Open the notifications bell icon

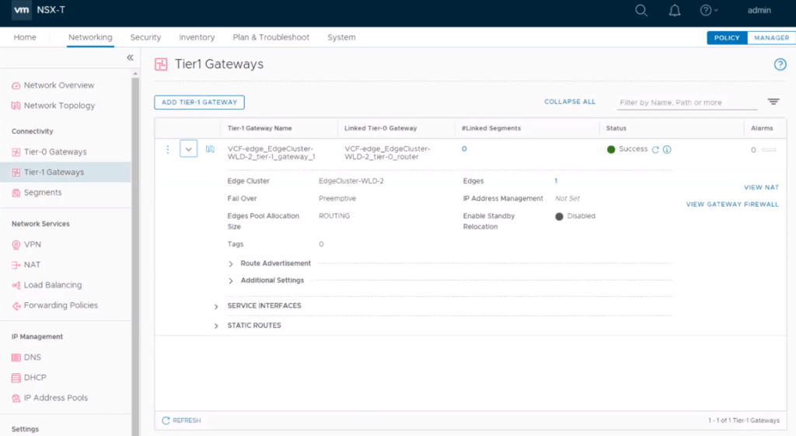click(673, 11)
